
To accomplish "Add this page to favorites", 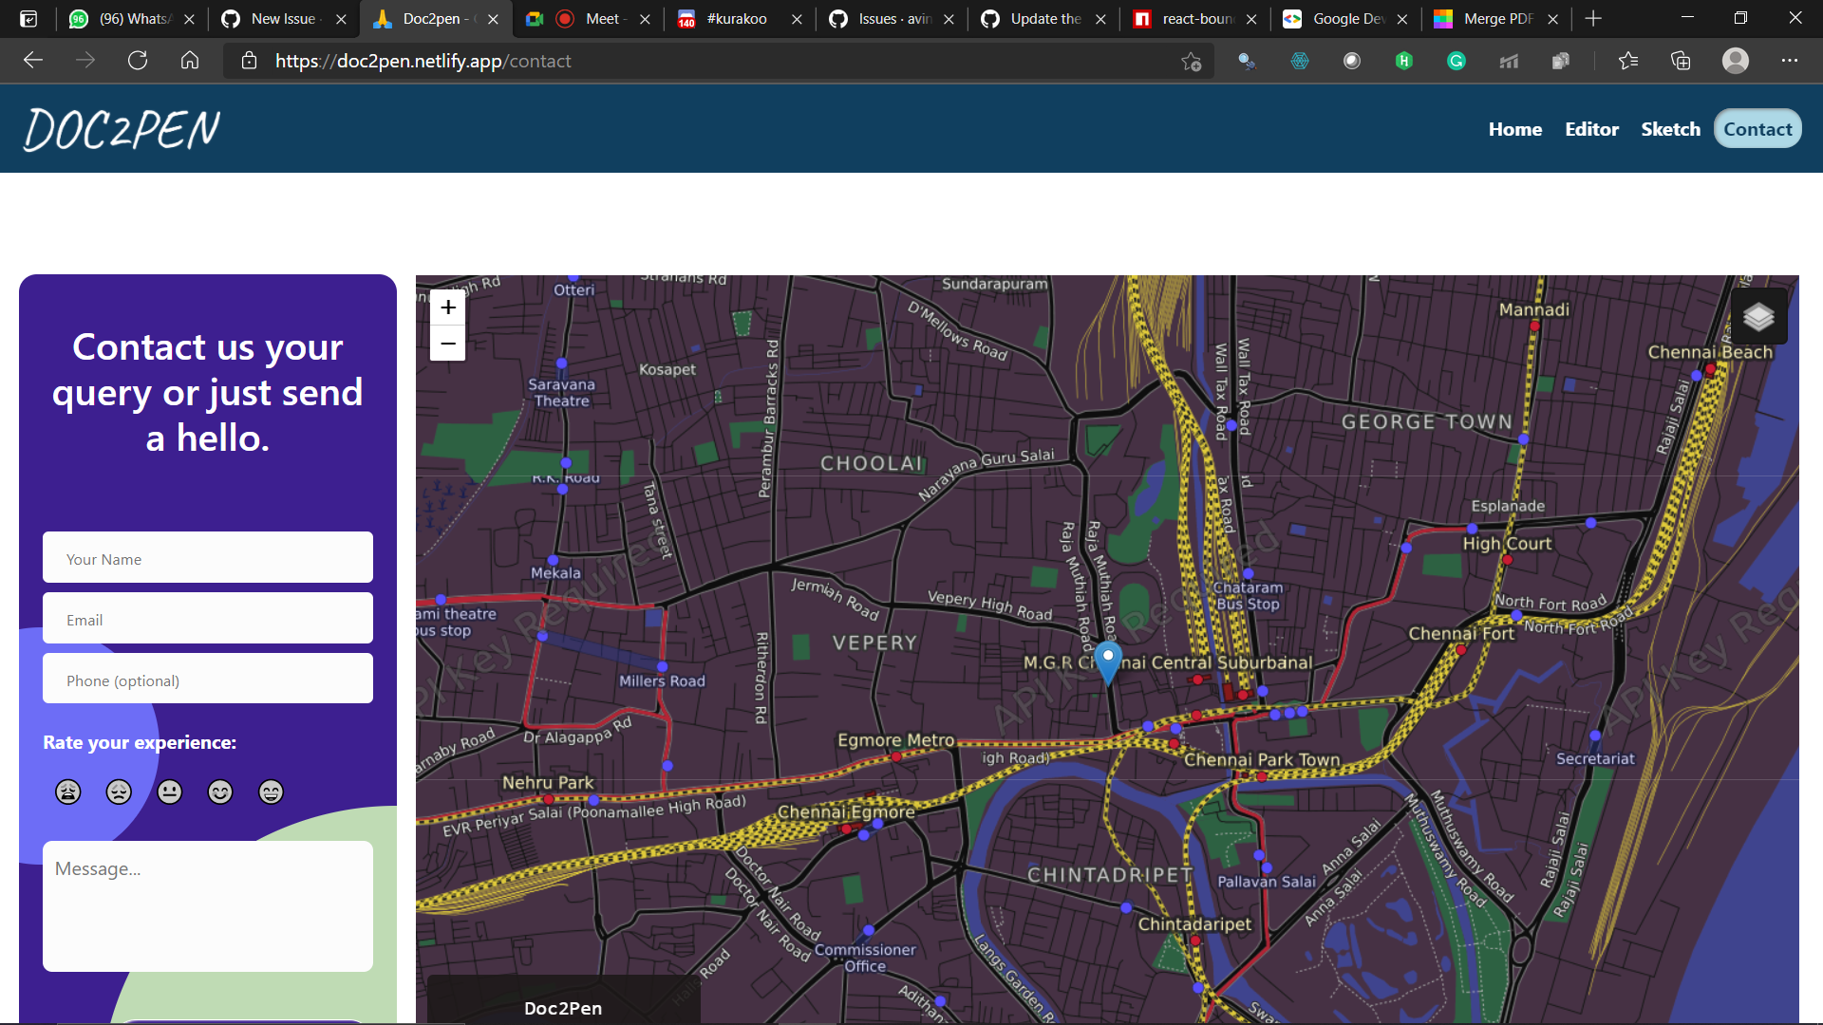I will pos(1191,62).
